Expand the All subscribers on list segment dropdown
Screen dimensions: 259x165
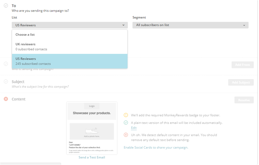pyautogui.click(x=190, y=25)
